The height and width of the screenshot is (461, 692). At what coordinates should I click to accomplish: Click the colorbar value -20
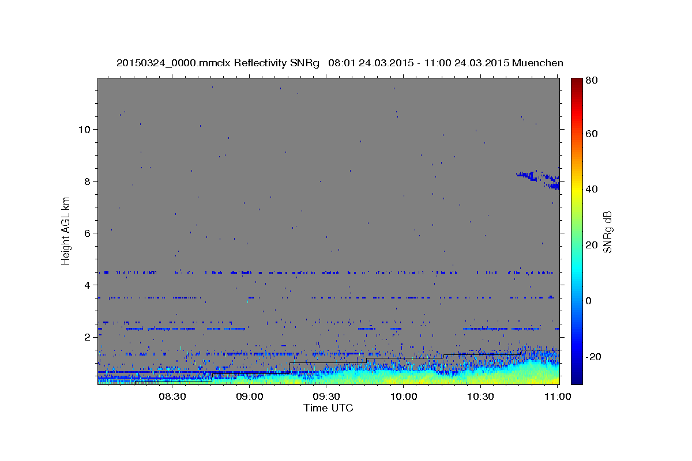click(593, 357)
